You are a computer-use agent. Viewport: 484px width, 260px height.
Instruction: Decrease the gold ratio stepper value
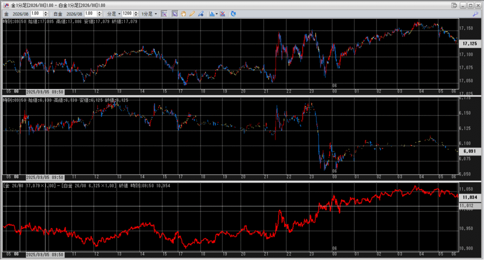point(46,15)
